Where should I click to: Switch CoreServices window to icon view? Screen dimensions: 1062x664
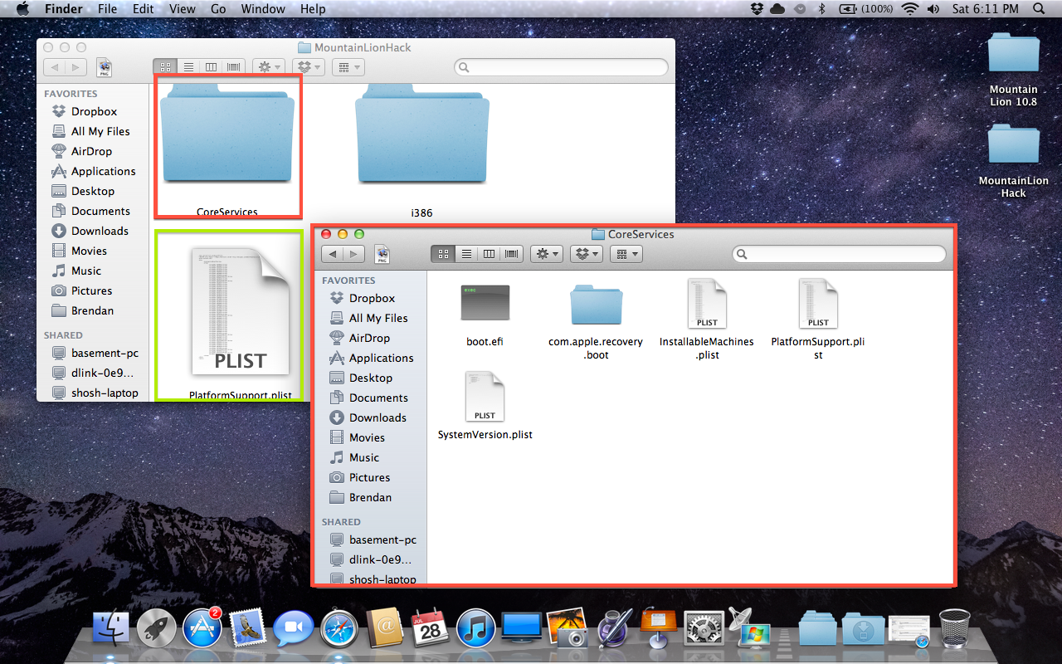point(442,254)
